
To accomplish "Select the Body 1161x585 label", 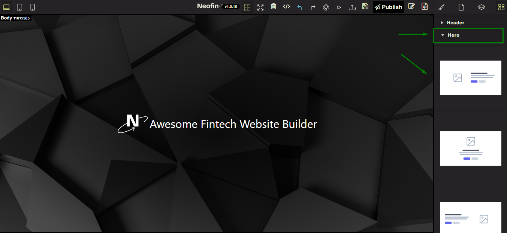I will click(15, 18).
